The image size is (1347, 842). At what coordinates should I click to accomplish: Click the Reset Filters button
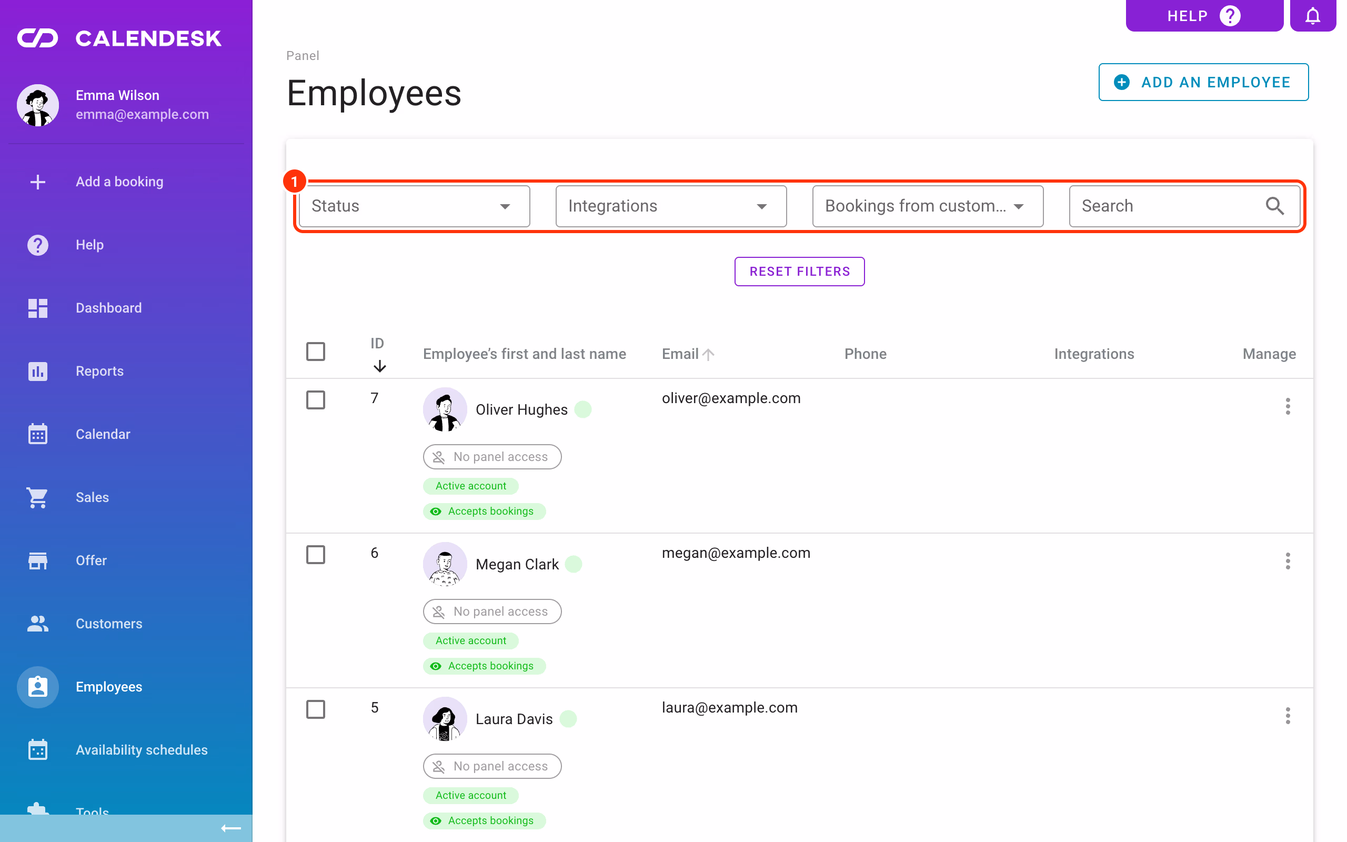[799, 272]
